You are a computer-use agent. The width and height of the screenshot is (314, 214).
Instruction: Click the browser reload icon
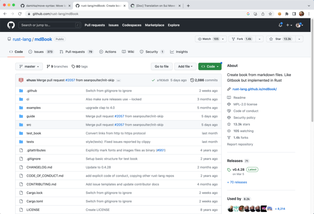(20, 14)
